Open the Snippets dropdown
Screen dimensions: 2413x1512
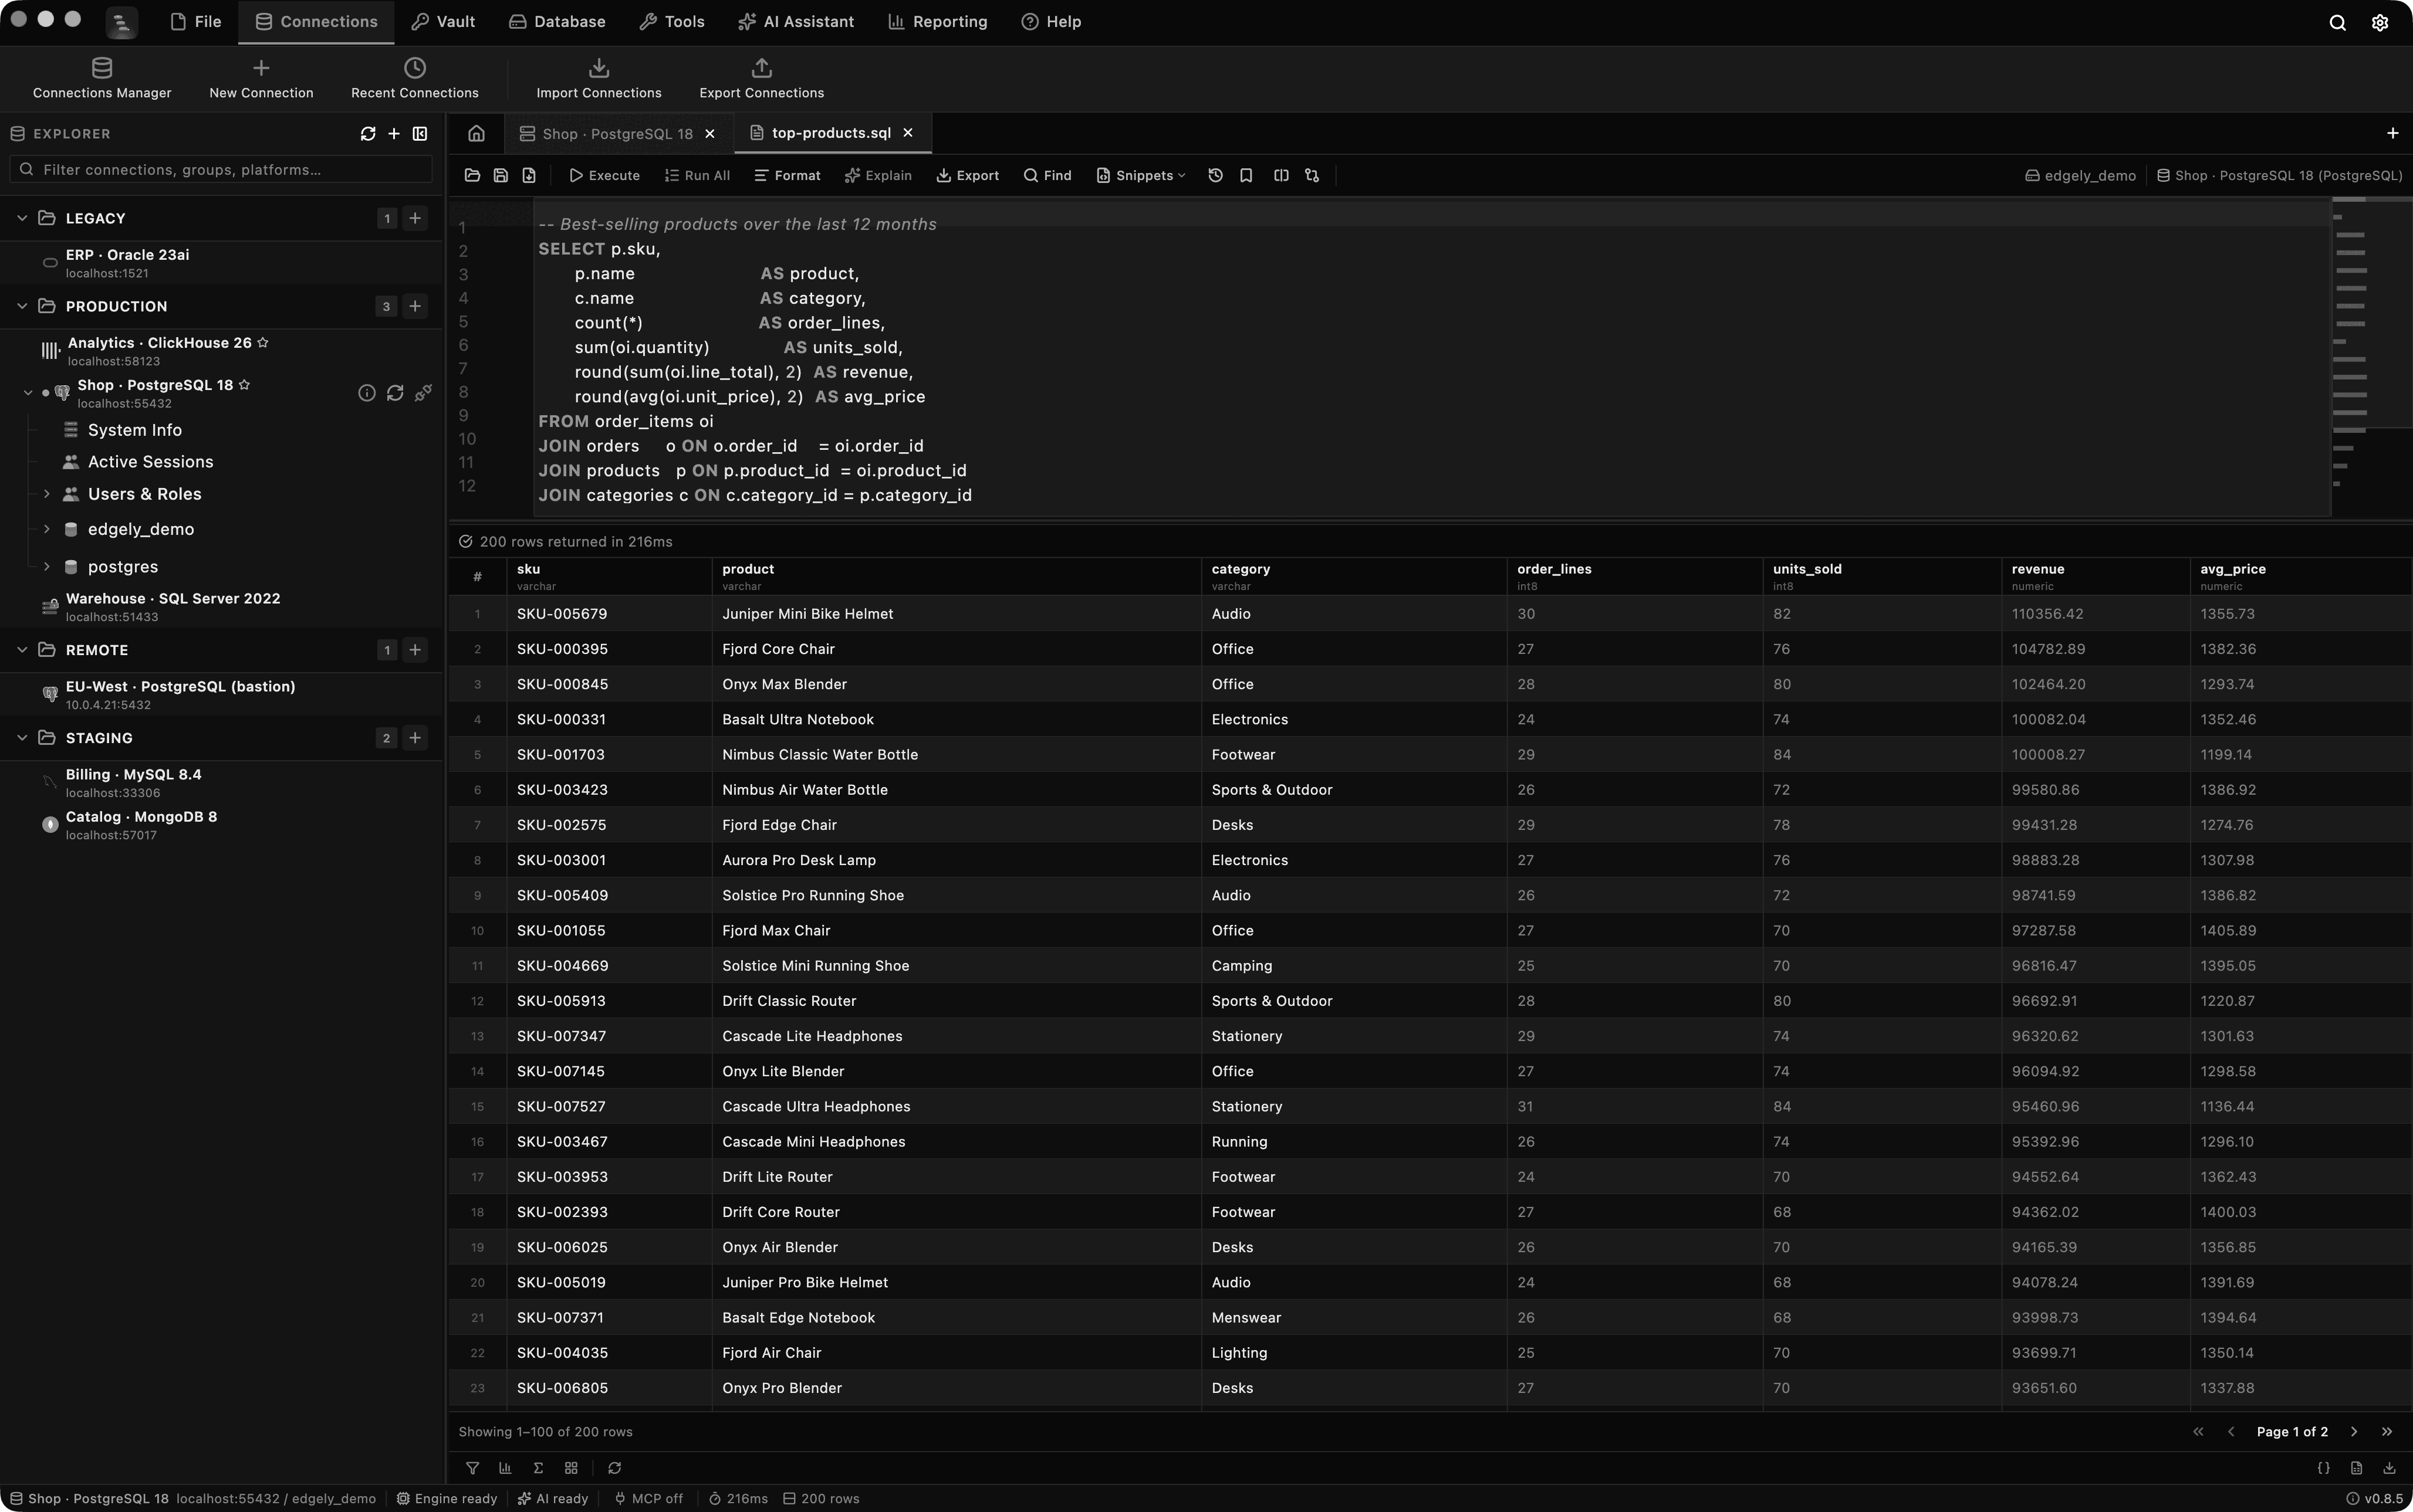tap(1140, 176)
